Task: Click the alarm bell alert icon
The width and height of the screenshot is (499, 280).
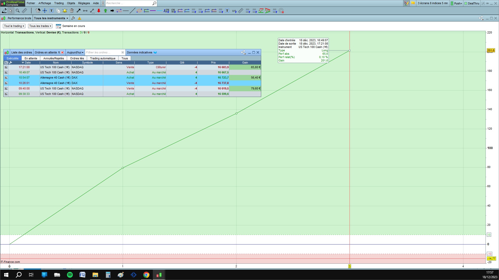Action: [x=65, y=11]
